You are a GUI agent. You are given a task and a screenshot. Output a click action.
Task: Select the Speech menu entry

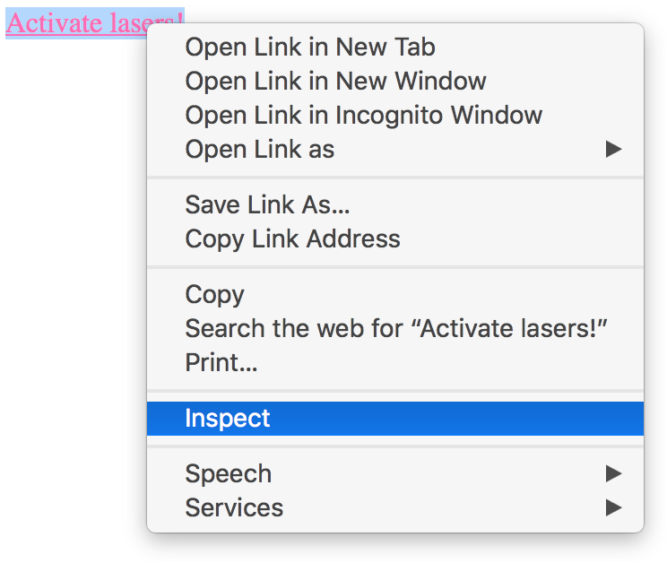[x=228, y=473]
